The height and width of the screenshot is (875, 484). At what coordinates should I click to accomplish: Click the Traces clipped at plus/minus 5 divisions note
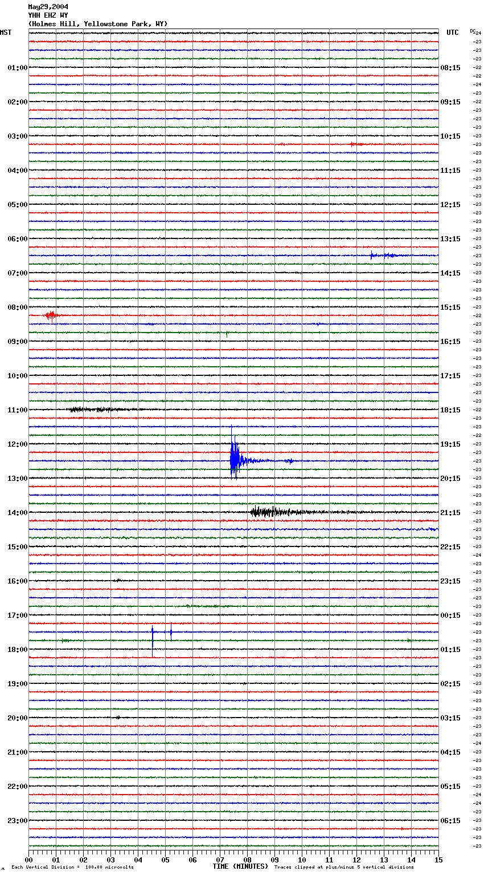(344, 868)
